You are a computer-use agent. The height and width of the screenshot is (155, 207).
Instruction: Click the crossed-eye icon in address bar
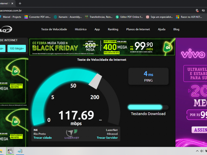tap(203, 11)
